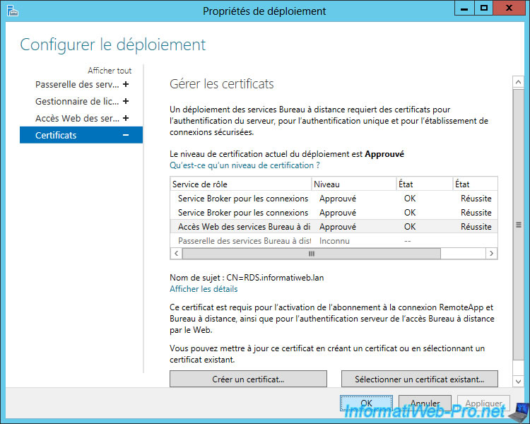Click the Nom de sujet CN=RDS.informatiweb.lan text
The height and width of the screenshot is (424, 530).
pos(247,278)
